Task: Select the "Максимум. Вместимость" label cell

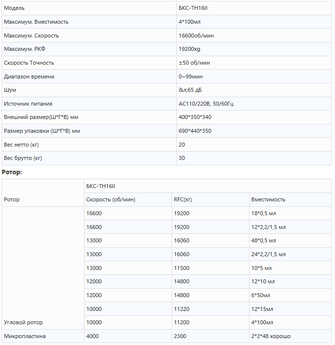Action: 36,22
